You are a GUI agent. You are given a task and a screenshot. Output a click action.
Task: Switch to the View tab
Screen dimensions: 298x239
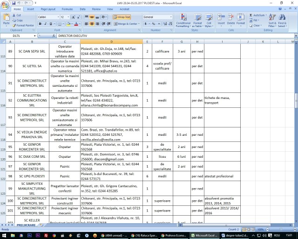pos(110,9)
